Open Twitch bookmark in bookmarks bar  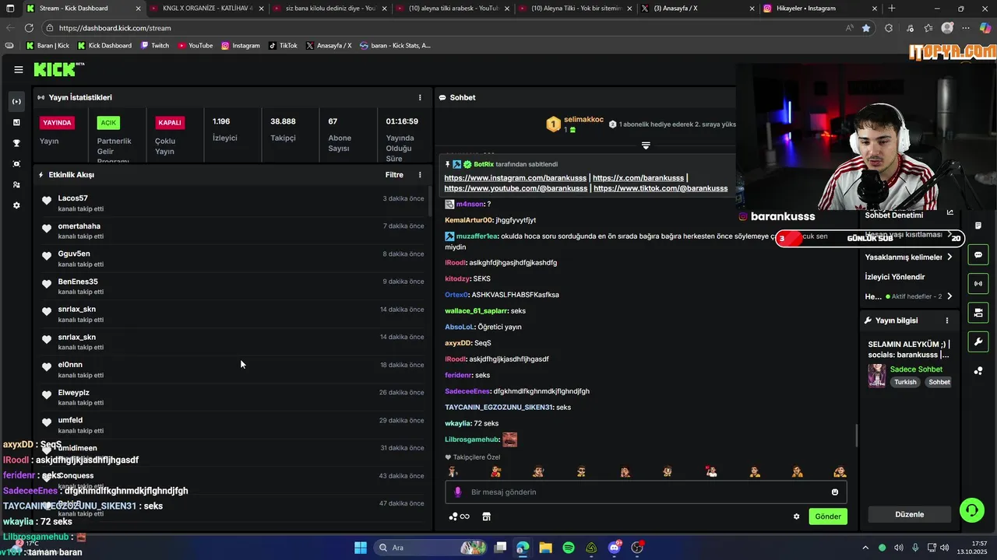point(154,46)
